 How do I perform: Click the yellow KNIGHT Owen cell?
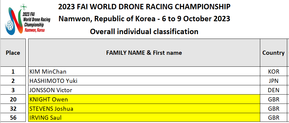point(144,99)
